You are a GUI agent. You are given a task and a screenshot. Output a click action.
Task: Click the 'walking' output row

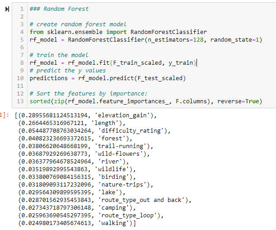coord(77,223)
